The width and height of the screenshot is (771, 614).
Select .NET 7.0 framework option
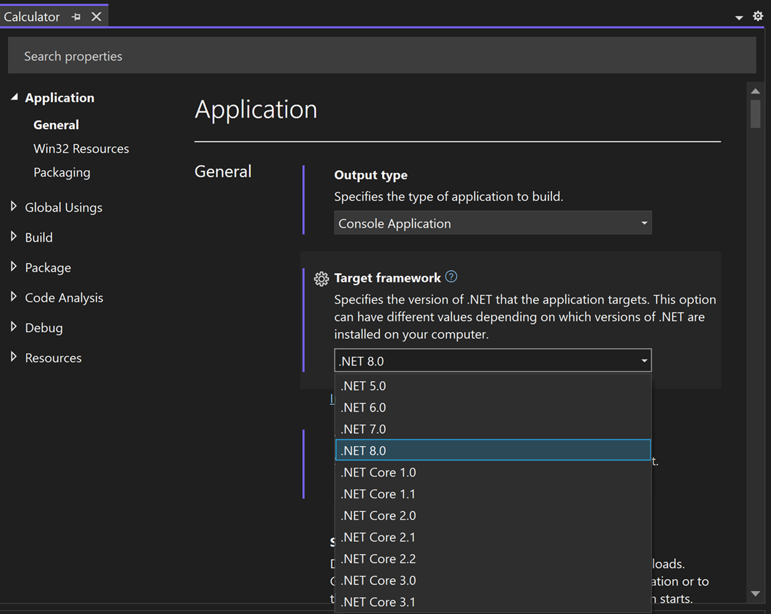point(364,429)
